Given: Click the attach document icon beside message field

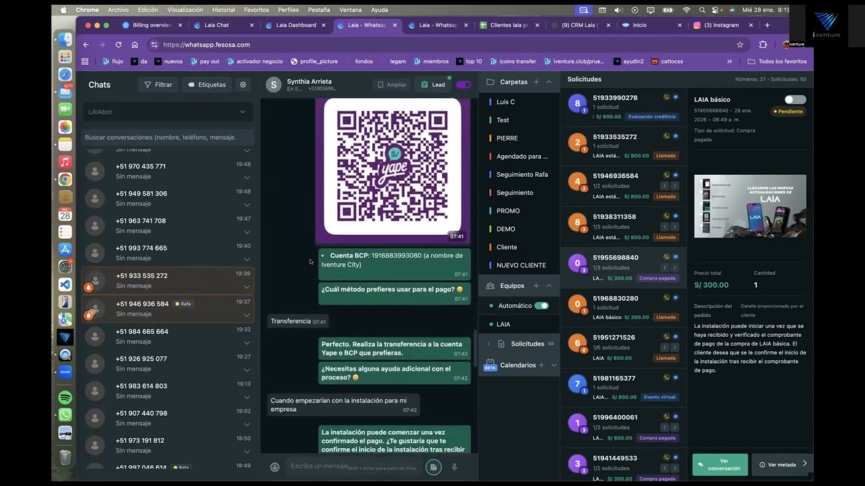Looking at the screenshot, I should 433,466.
